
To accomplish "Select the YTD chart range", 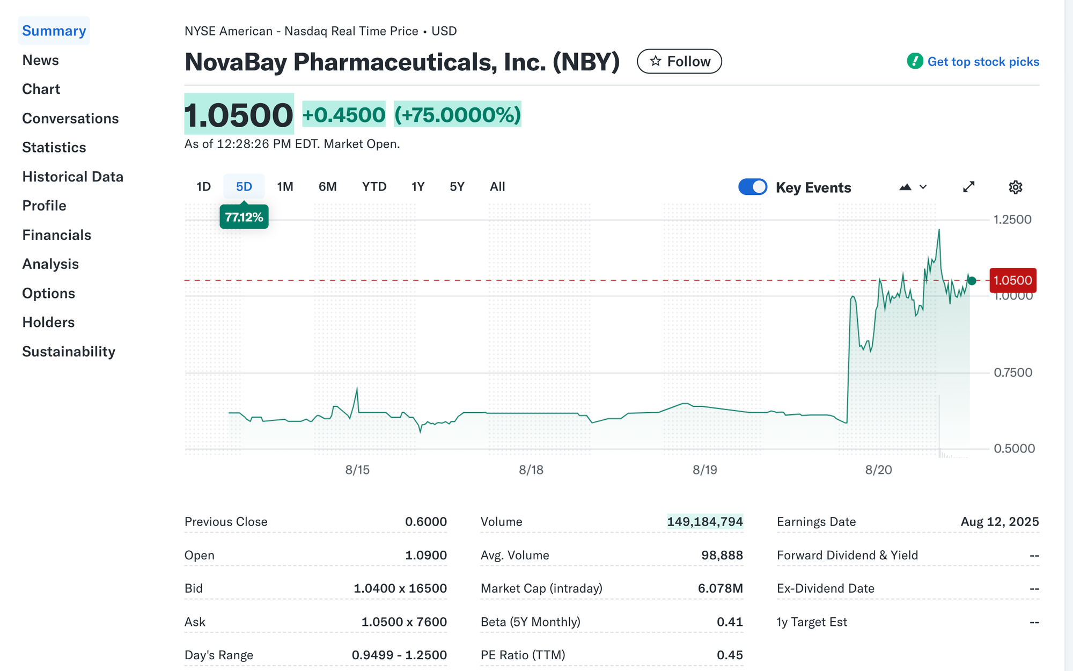I will pos(374,186).
